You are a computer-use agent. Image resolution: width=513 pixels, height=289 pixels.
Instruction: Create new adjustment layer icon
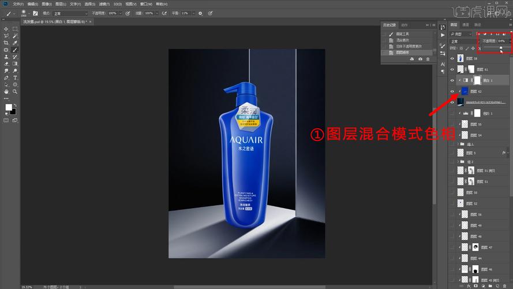[483, 286]
